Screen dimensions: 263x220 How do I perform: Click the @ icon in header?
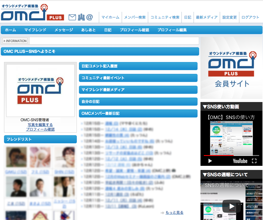(90, 17)
